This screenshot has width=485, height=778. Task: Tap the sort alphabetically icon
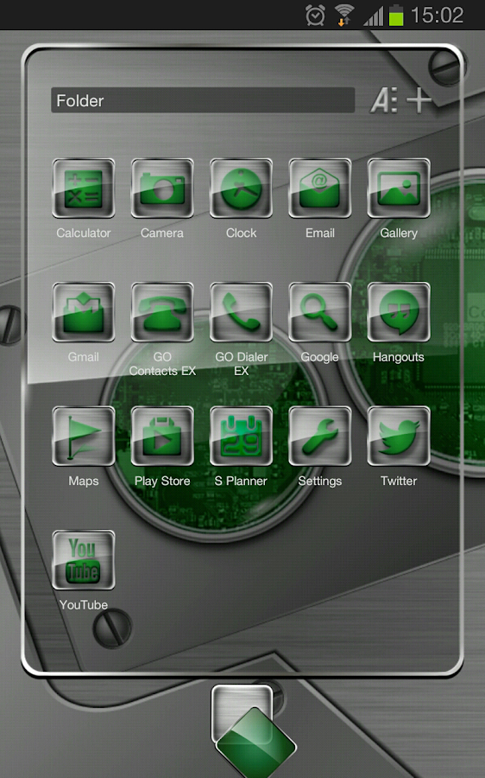(384, 101)
